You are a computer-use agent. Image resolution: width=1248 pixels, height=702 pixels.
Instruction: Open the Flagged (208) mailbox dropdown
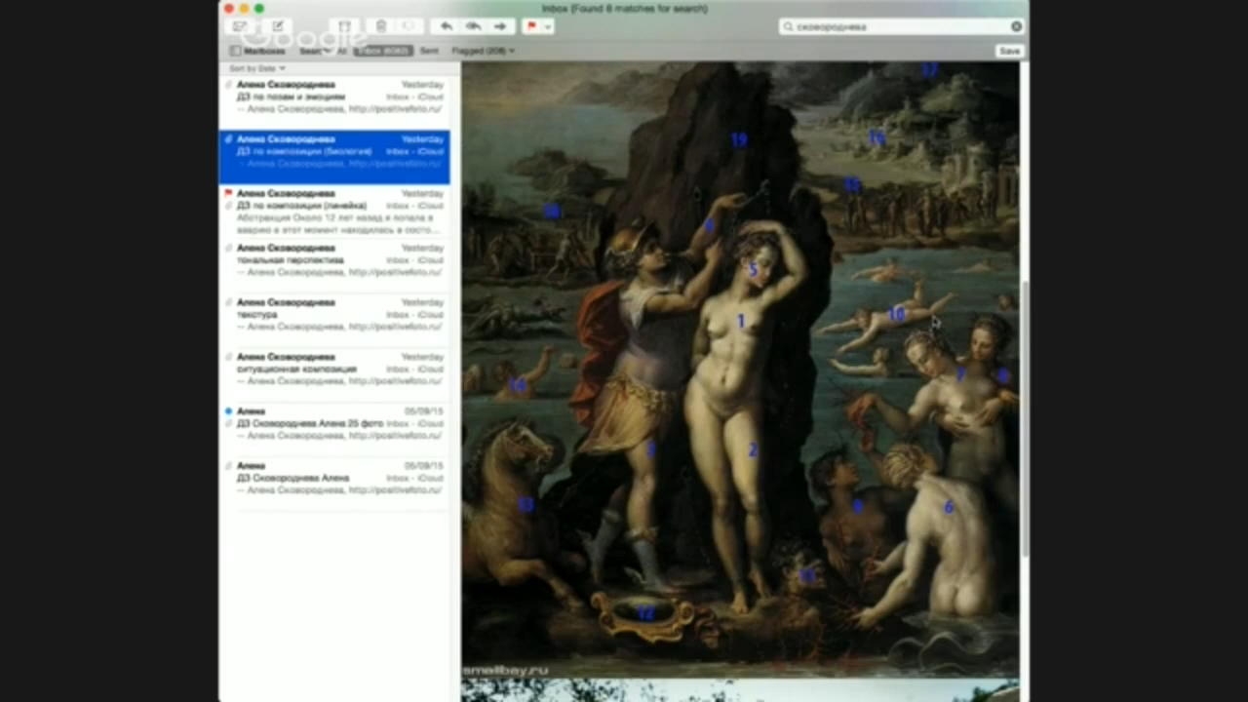pyautogui.click(x=483, y=51)
